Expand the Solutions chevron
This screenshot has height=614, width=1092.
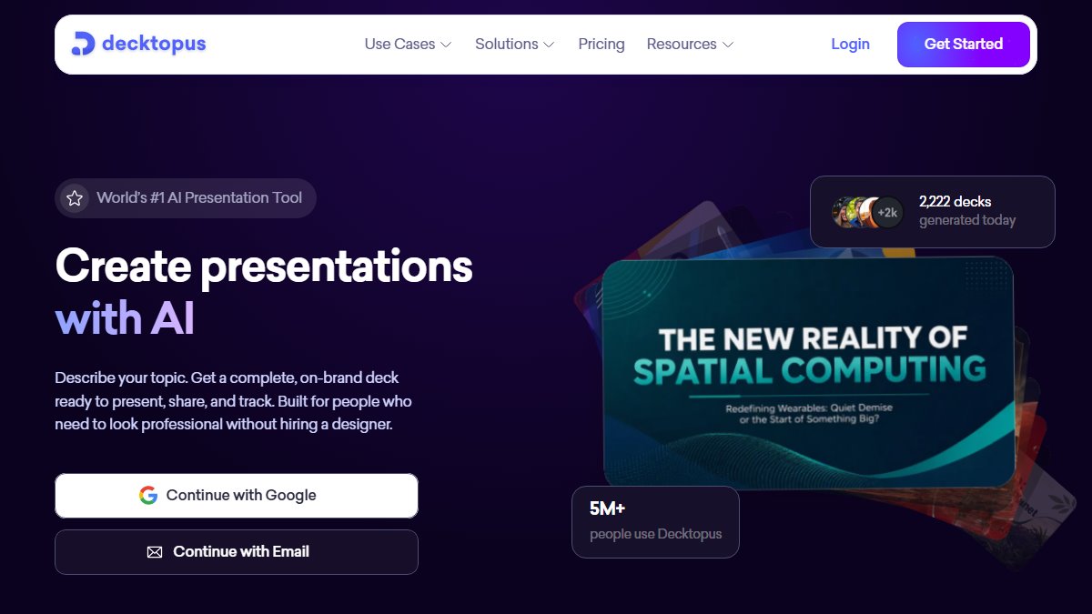click(x=549, y=45)
